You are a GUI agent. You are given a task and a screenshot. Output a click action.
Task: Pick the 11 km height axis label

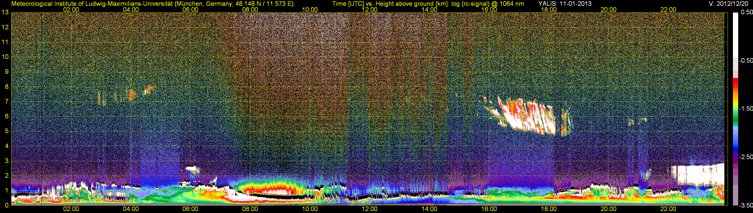tap(5, 42)
